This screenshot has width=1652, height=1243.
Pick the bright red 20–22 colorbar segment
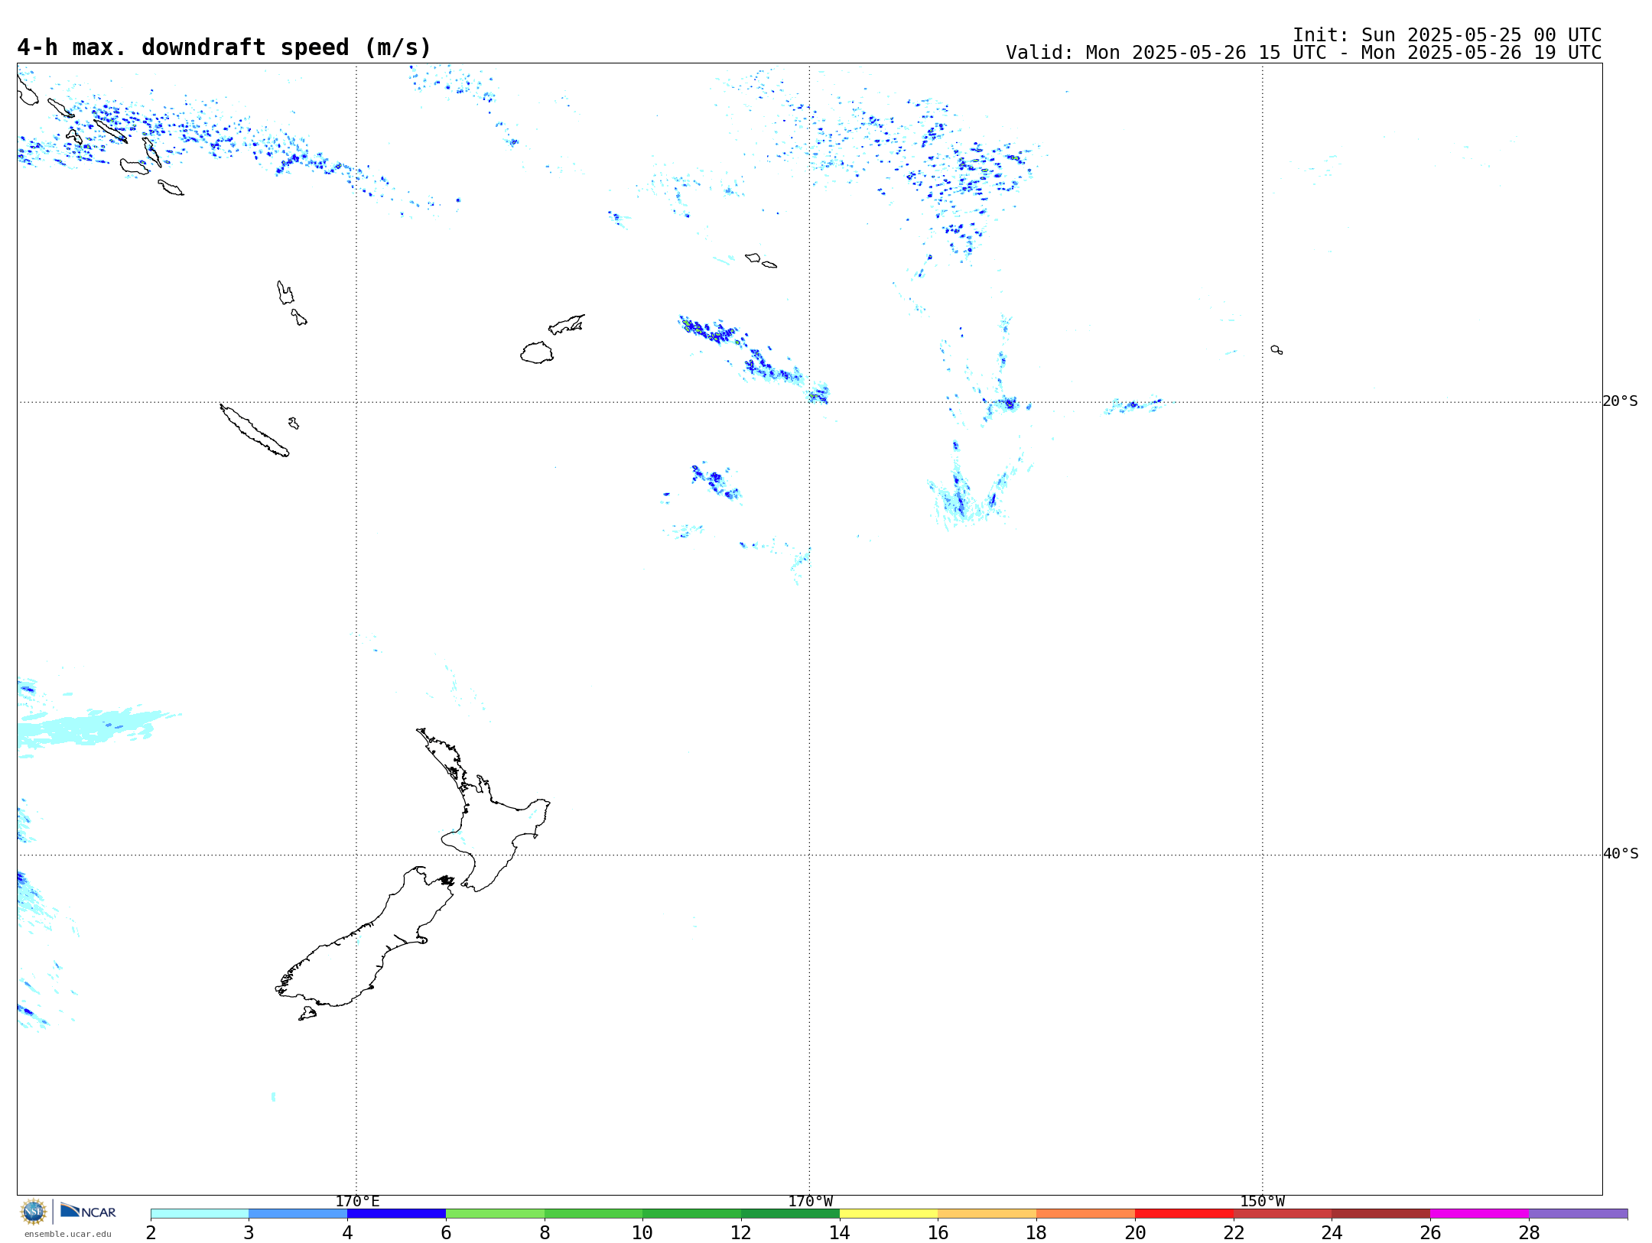(1184, 1214)
